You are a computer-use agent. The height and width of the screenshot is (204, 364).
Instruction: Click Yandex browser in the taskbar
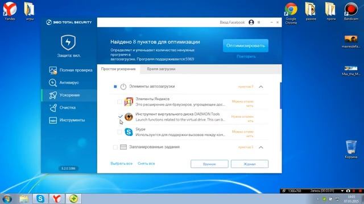tap(57, 199)
